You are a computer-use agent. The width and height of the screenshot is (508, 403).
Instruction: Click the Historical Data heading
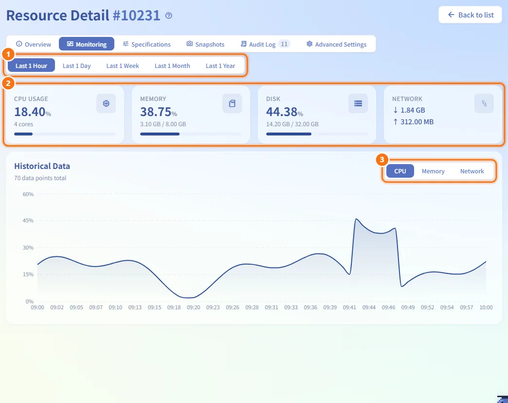tap(42, 166)
